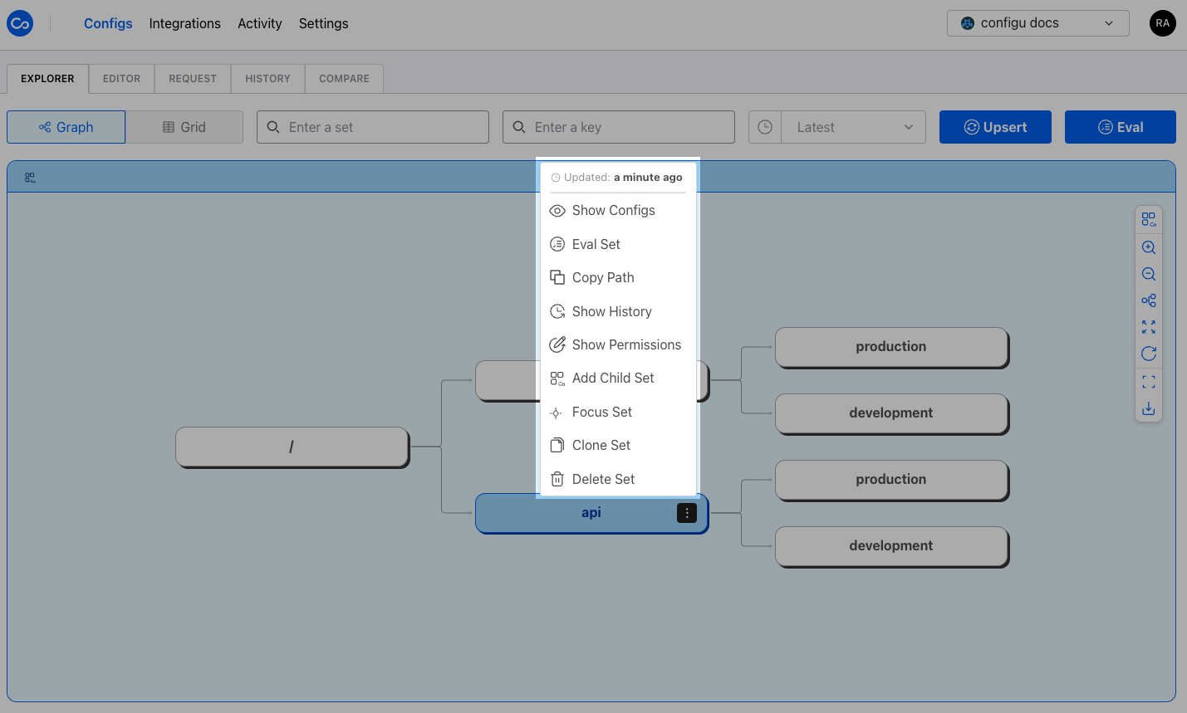The width and height of the screenshot is (1187, 713).
Task: Click the Add Child Set icon
Action: coord(557,378)
